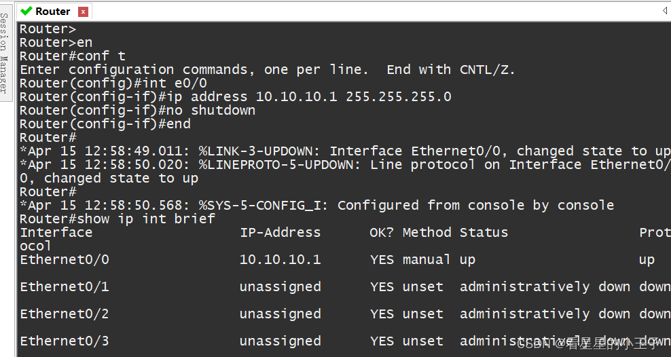Click the 'Router#conf t' line

click(72, 56)
